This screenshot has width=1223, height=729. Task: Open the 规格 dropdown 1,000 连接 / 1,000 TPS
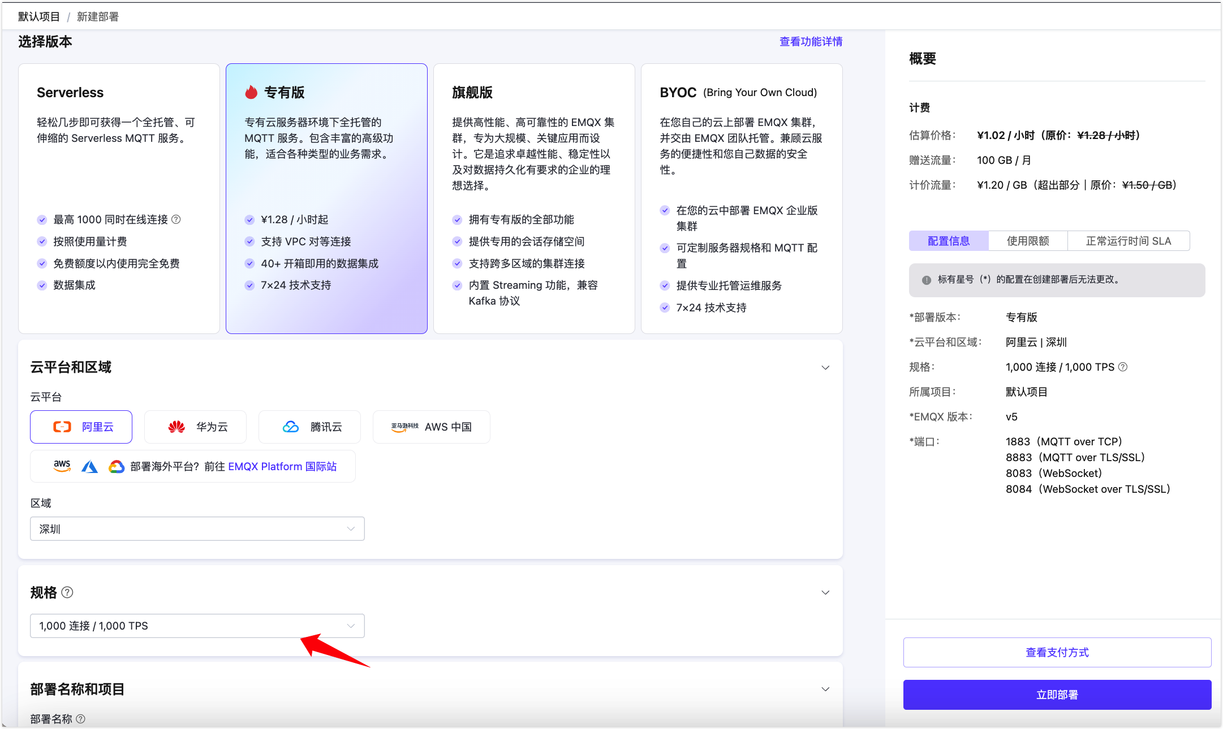[x=197, y=626]
